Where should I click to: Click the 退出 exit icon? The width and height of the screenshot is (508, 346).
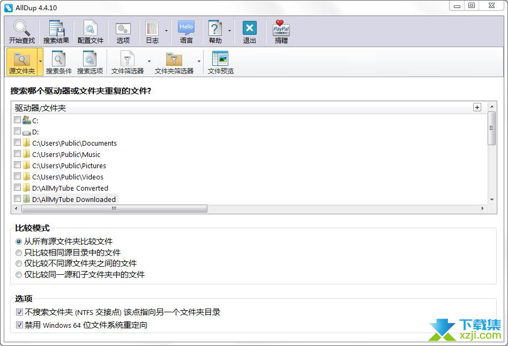250,28
